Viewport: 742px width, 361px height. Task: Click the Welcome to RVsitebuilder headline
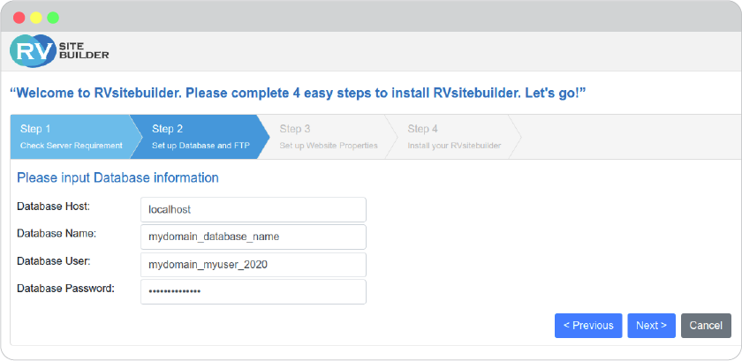[299, 93]
